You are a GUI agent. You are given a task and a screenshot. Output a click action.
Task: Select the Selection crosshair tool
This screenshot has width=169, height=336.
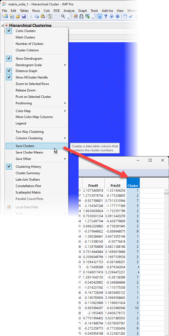pos(112,16)
